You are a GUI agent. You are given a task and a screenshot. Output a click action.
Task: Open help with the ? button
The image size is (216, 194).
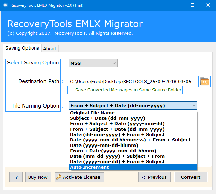[16, 177]
